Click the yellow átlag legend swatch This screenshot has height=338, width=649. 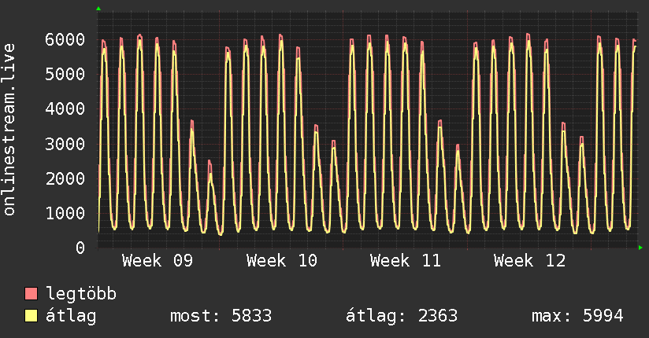point(32,316)
